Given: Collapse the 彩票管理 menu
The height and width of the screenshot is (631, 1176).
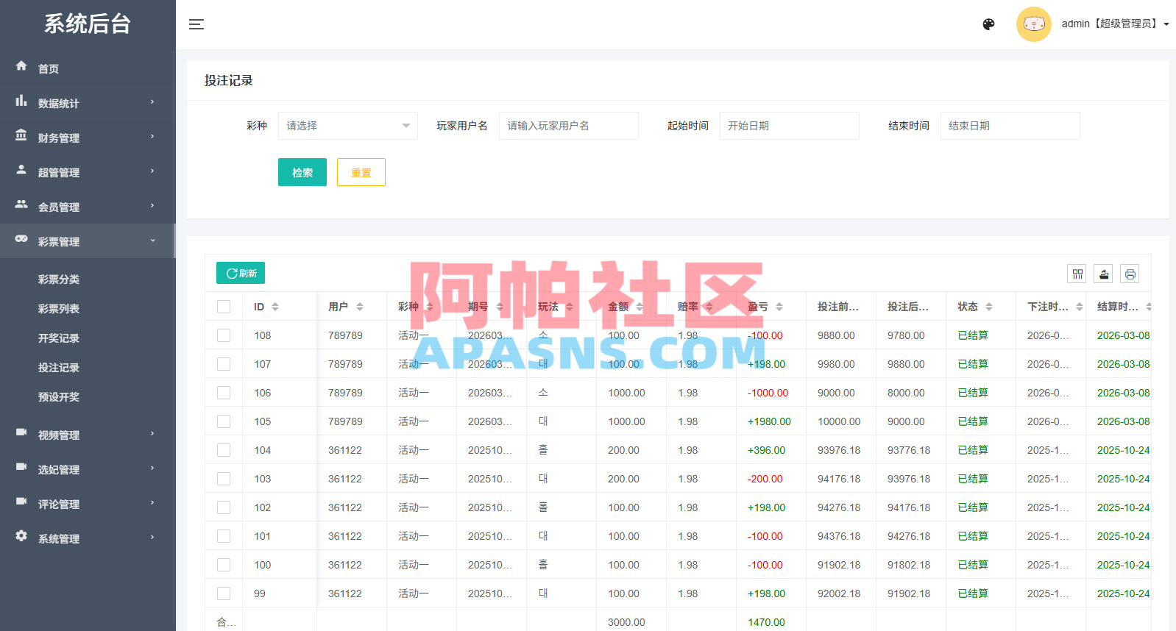Looking at the screenshot, I should point(88,241).
